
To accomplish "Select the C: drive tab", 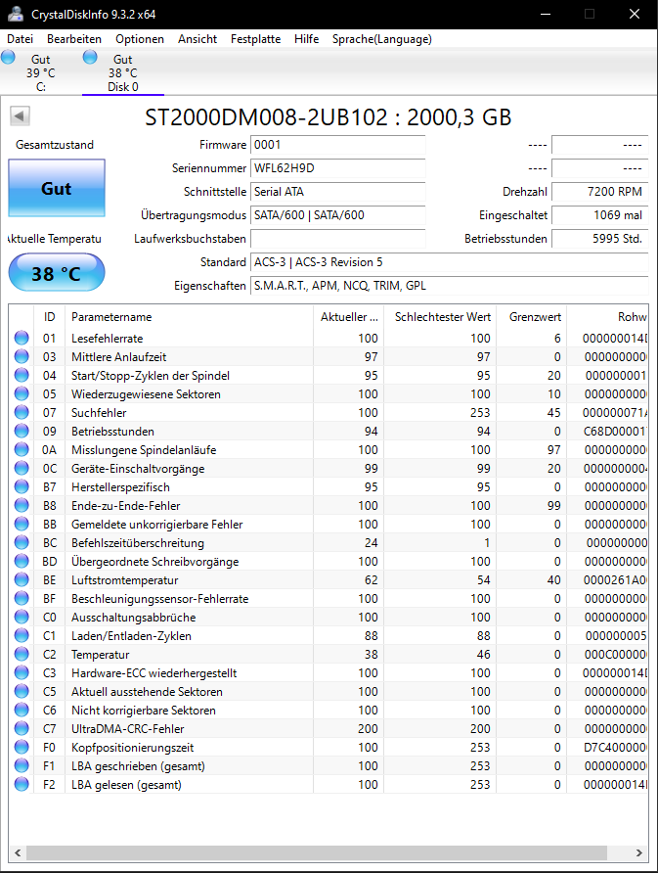I will click(41, 72).
